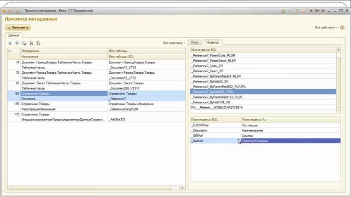Click the _Description field cell
The height and width of the screenshot is (197, 351).
click(216, 130)
